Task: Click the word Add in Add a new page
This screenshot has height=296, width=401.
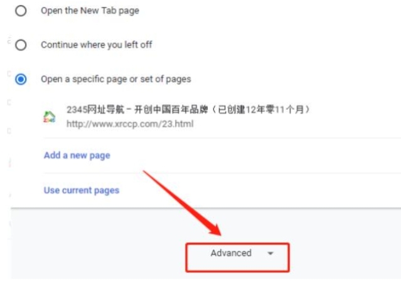Action: pos(52,155)
